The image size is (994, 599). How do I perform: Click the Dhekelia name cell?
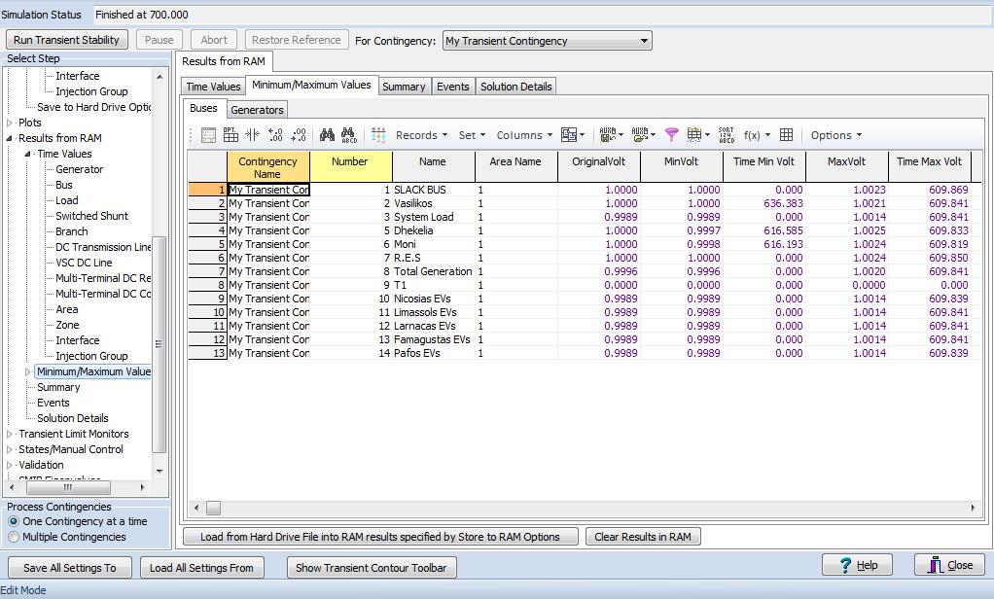coord(434,230)
